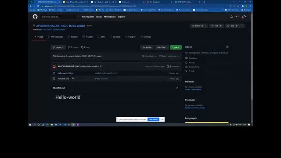Open Issues in the top navigation
The image size is (281, 158).
[99, 17]
